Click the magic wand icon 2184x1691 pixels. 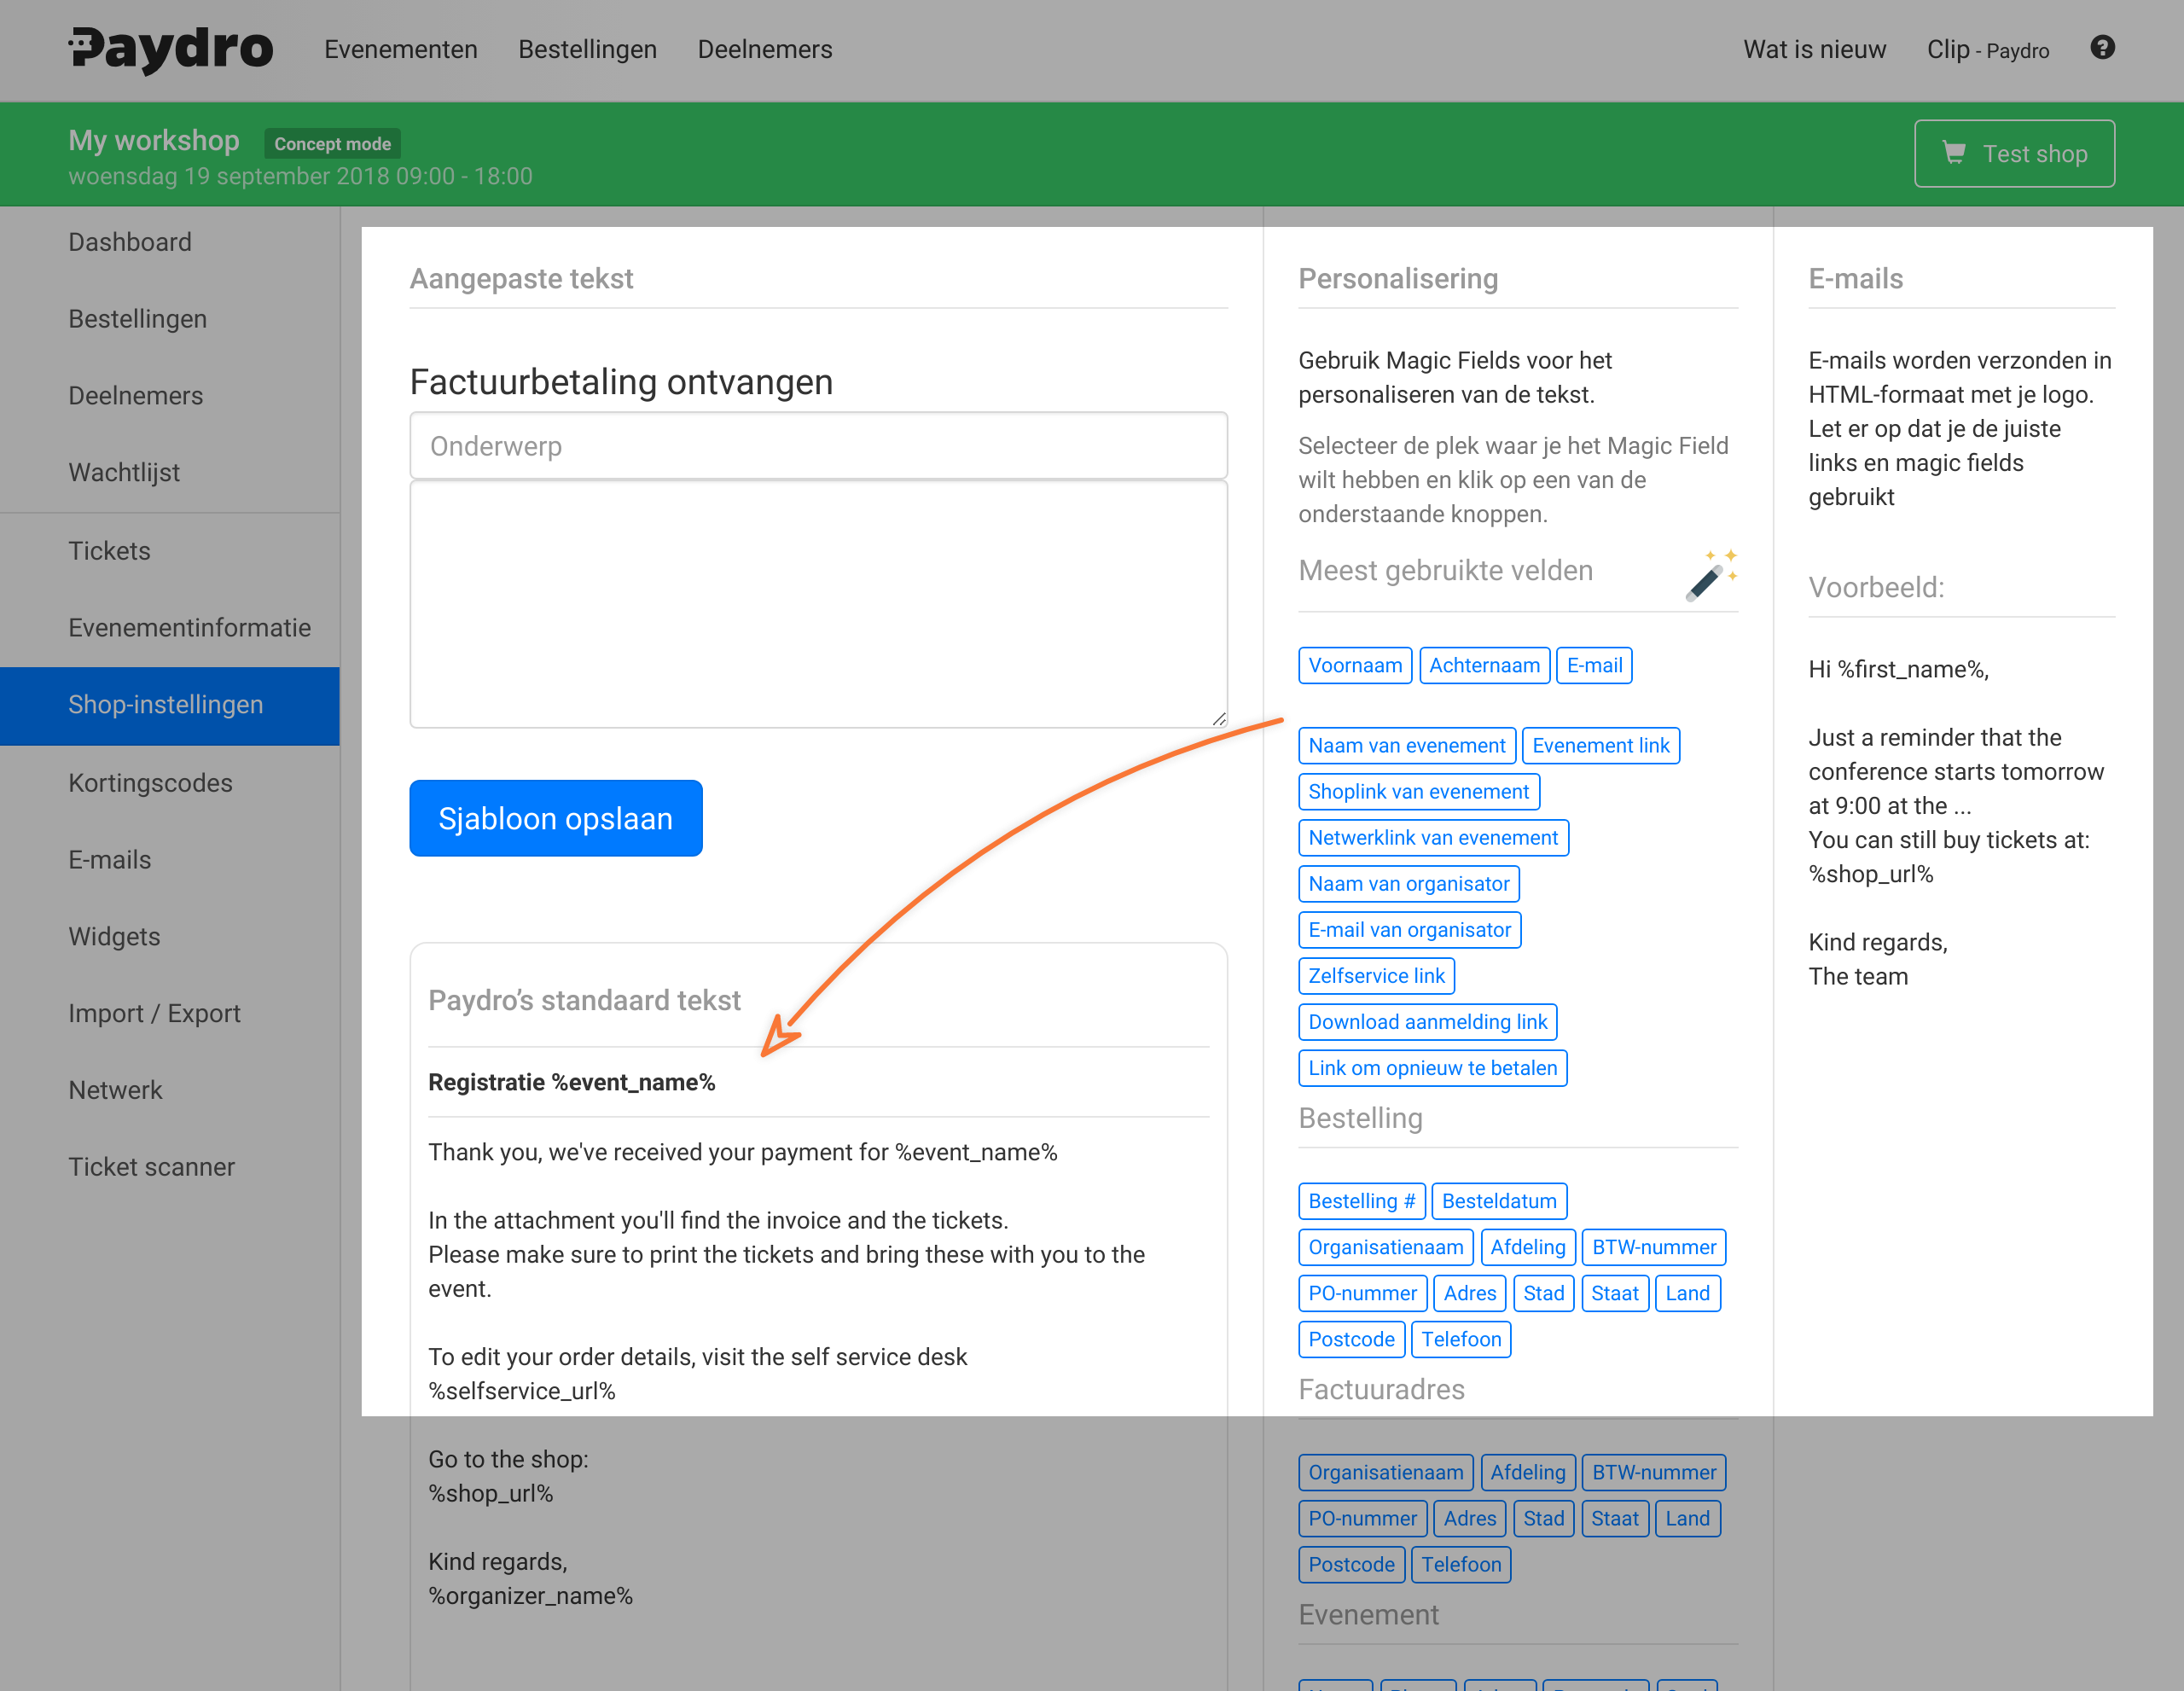(1710, 575)
